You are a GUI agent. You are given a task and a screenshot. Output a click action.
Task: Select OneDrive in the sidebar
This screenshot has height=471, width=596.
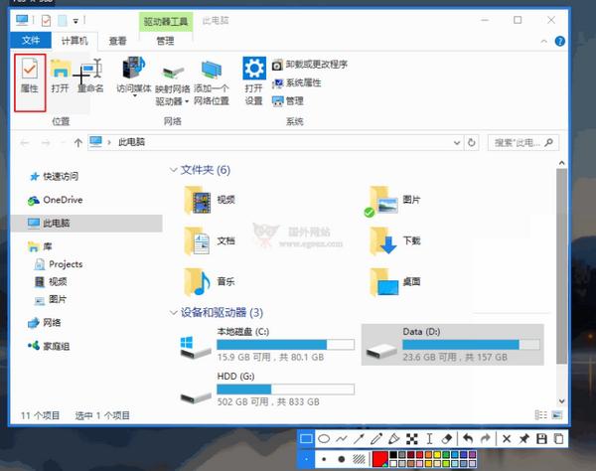click(55, 200)
